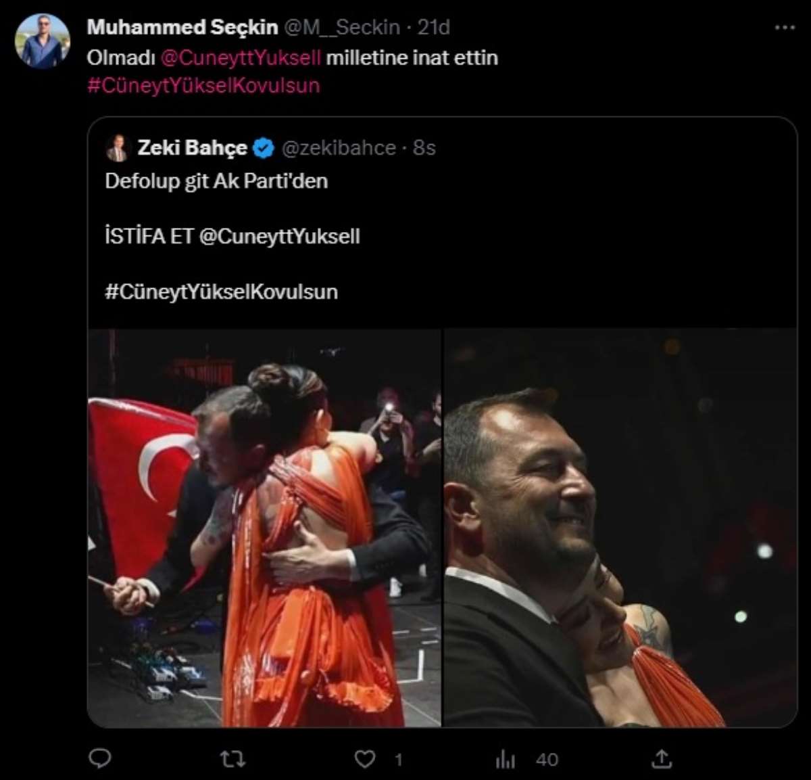
Task: Open the Muhammed Seçkin display name
Action: (x=182, y=27)
